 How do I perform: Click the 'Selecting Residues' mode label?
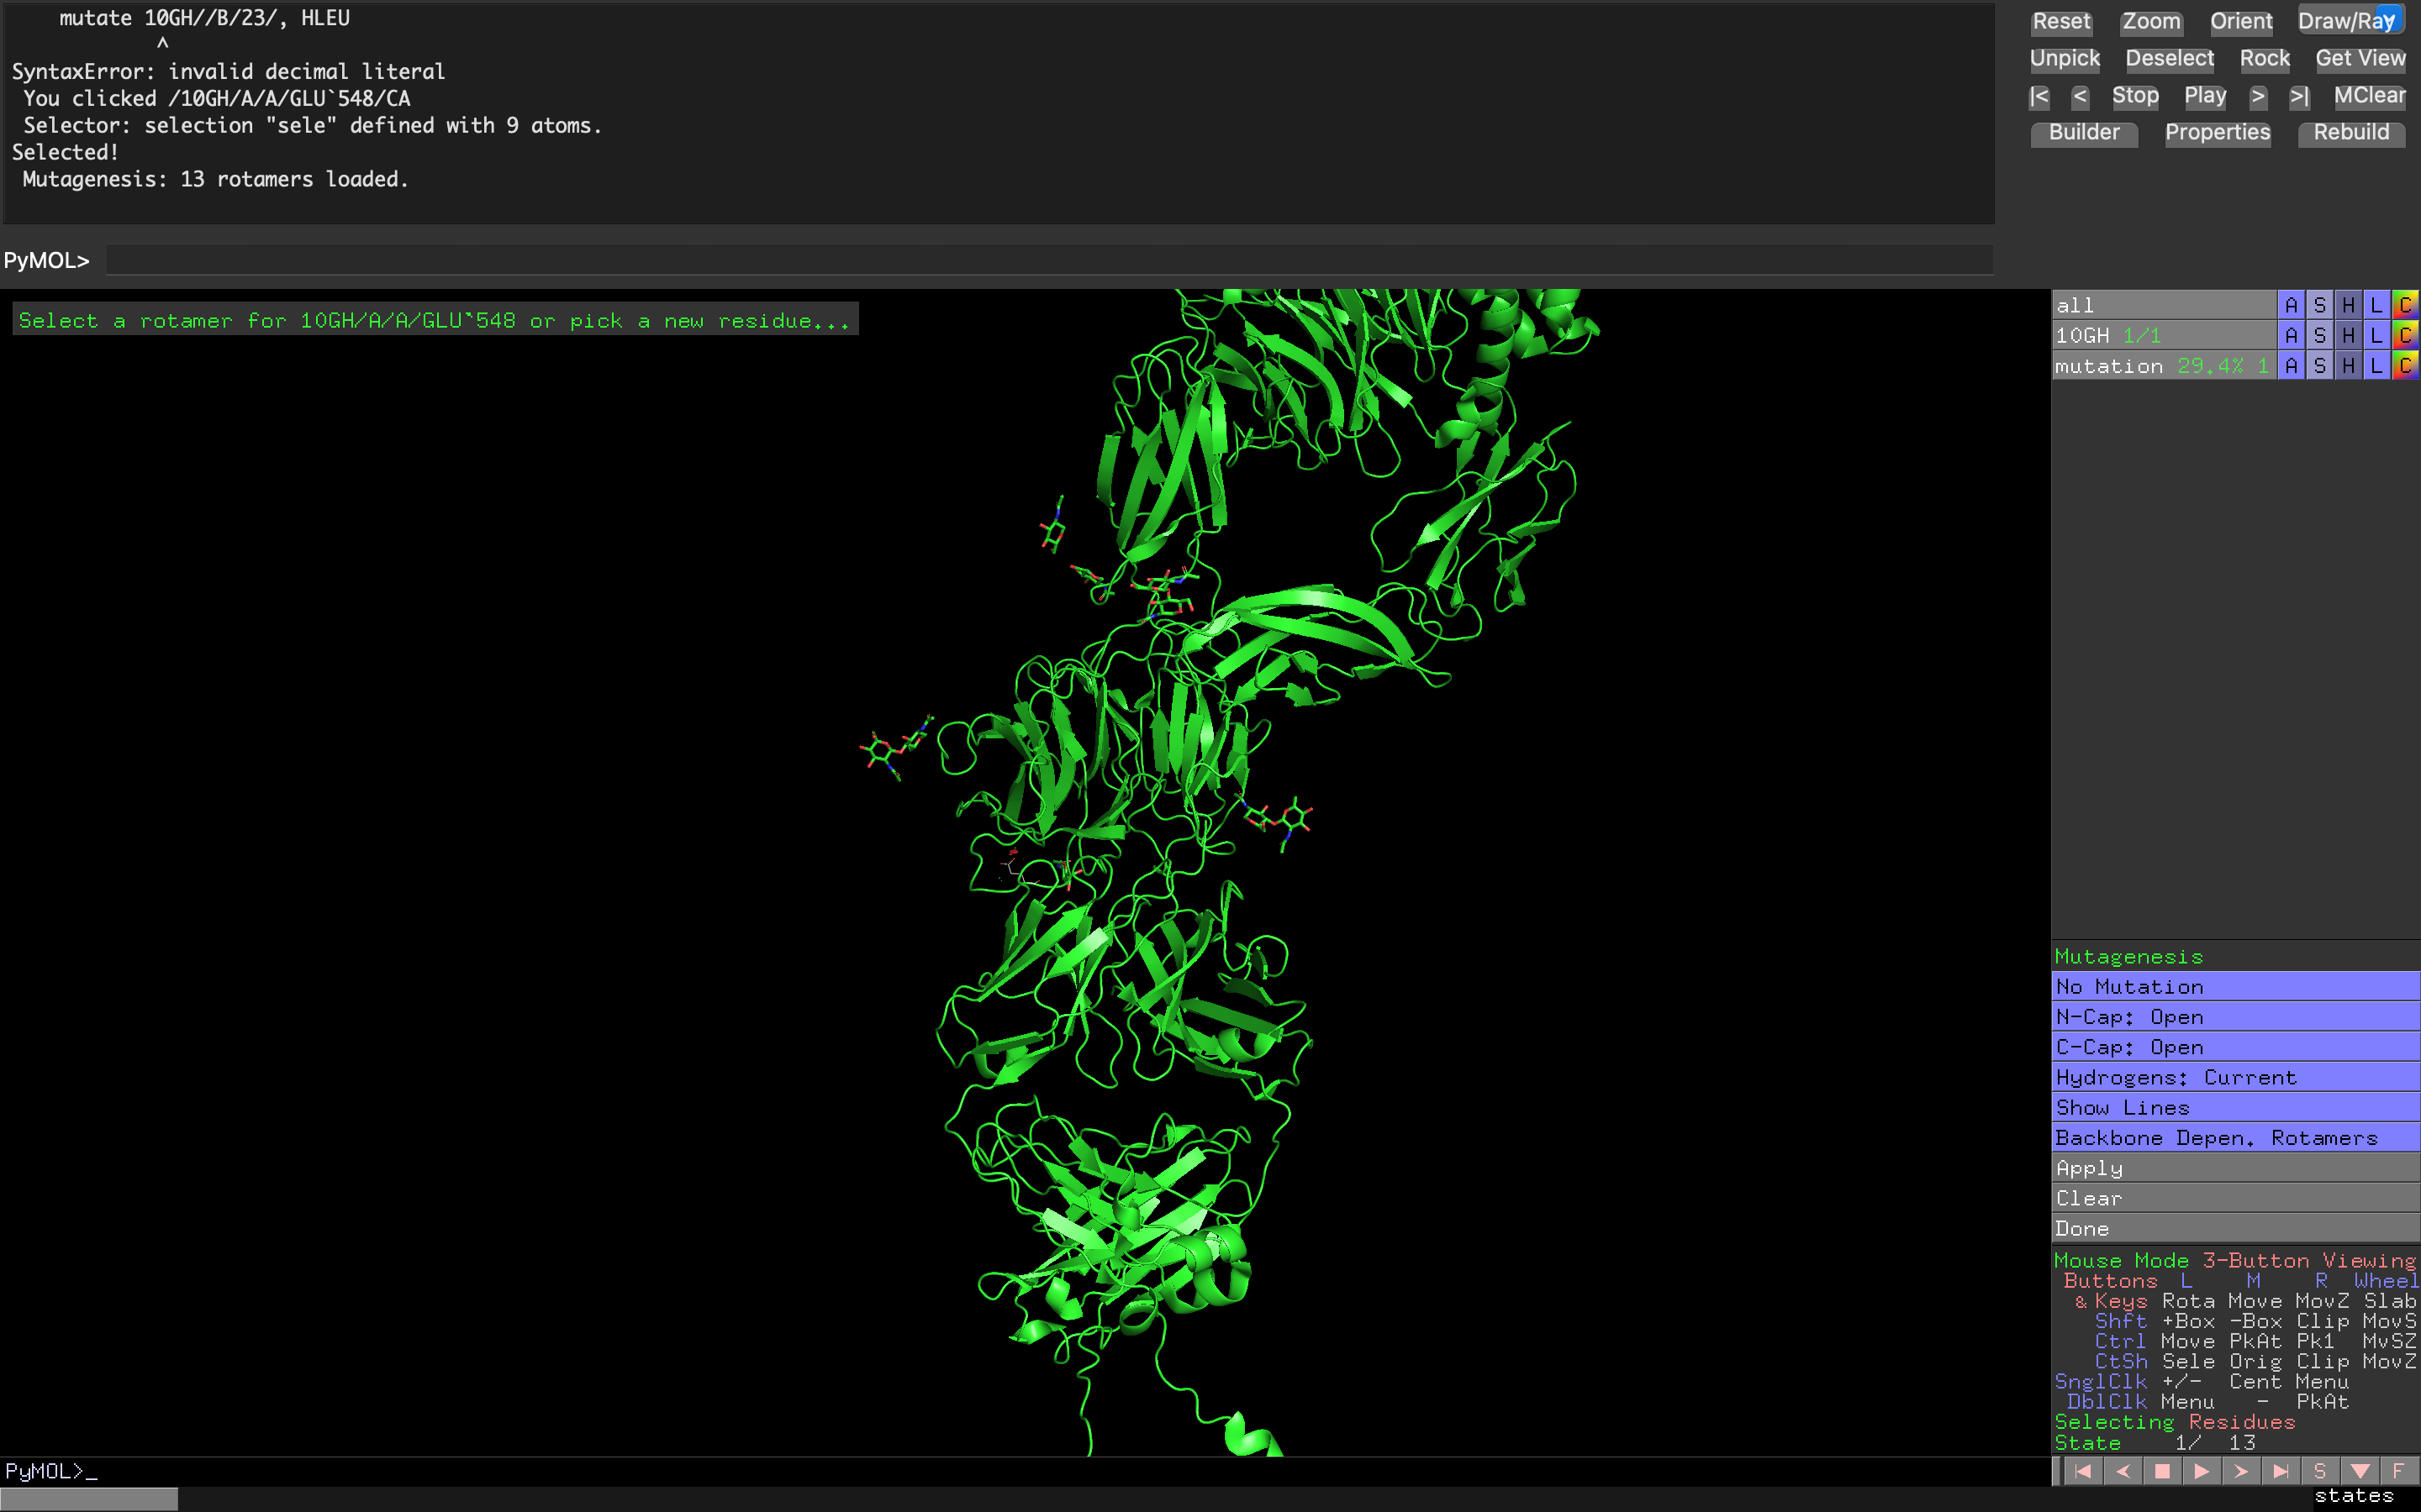2175,1422
